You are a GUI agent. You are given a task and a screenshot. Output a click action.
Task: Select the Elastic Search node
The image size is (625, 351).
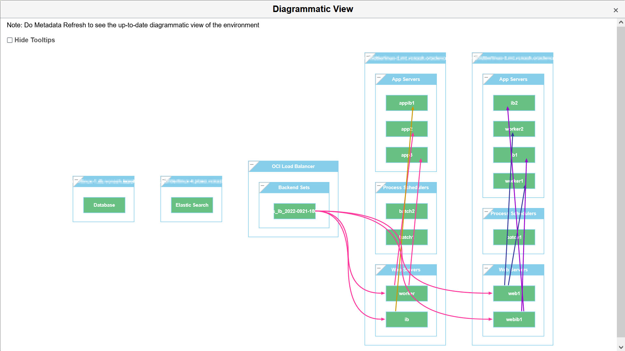click(192, 205)
